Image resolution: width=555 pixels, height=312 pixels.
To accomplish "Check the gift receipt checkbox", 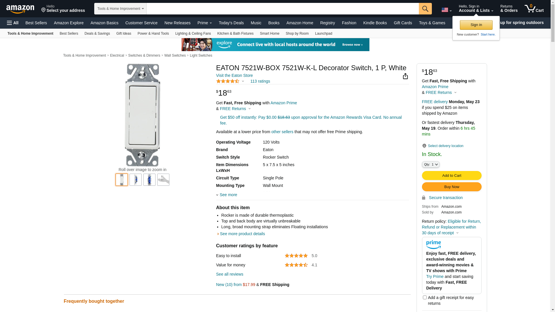I will tap(425, 297).
